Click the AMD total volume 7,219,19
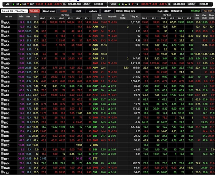The height and width of the screenshot is (175, 215). point(135,63)
